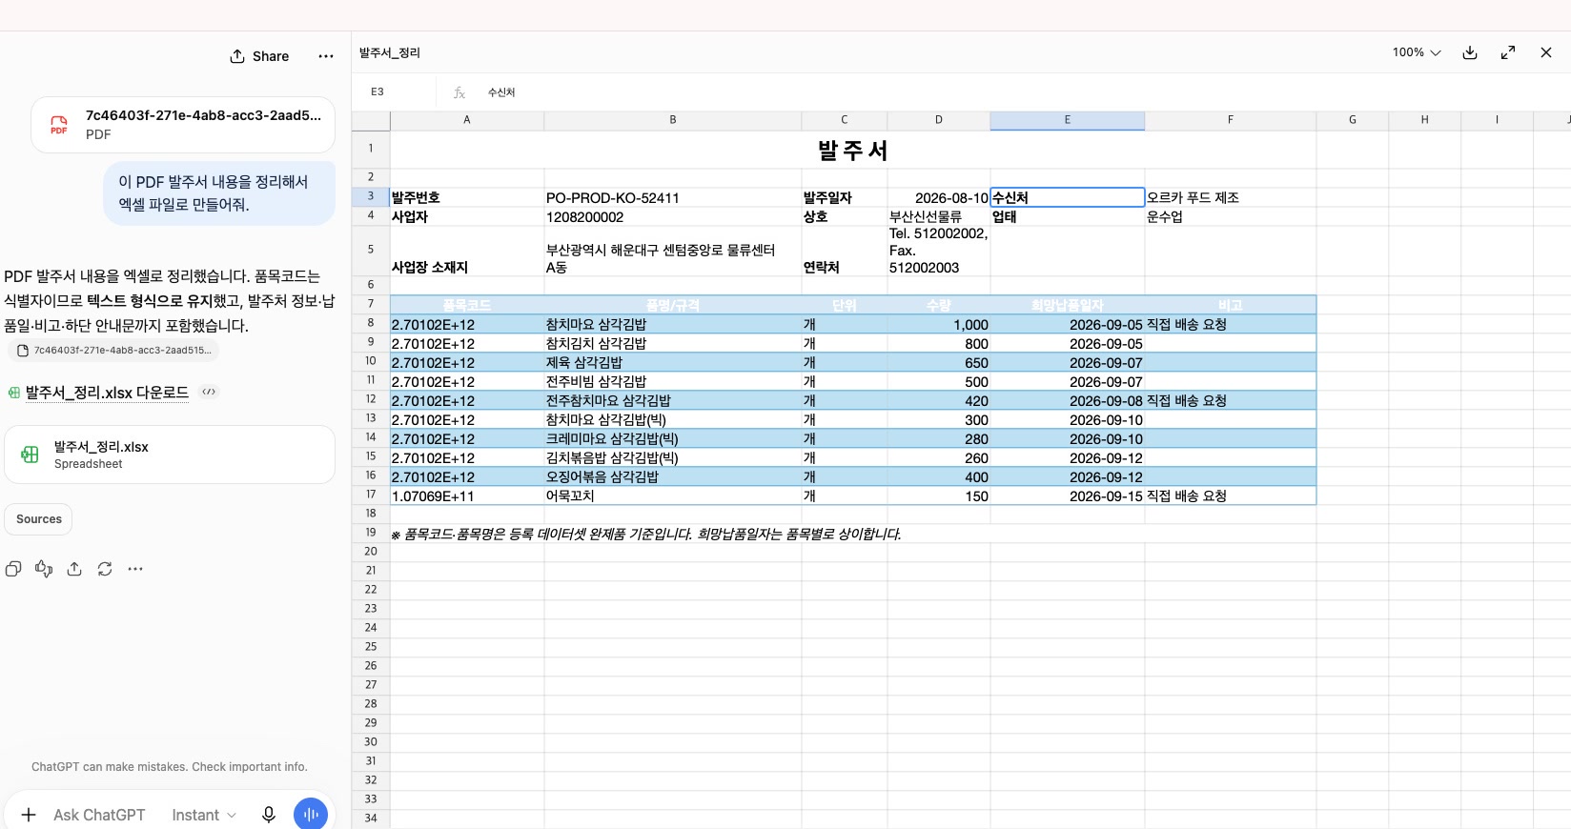Select 1.07069E+11 product code cell
Viewport: 1571px width, 829px height.
467,495
